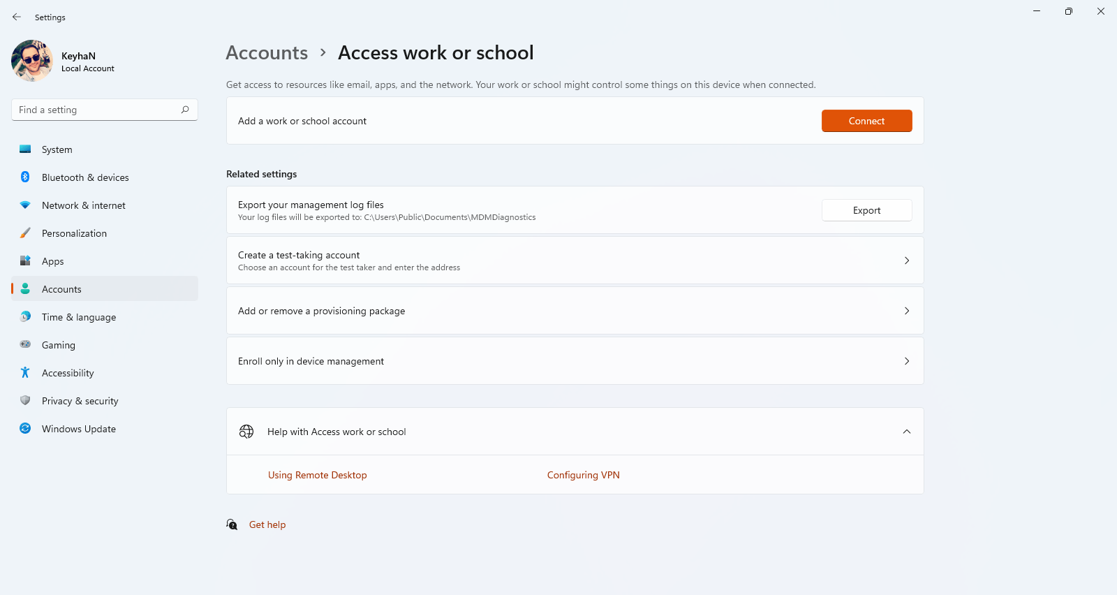The height and width of the screenshot is (595, 1117).
Task: Open Enroll only in device management chevron
Action: (x=907, y=361)
